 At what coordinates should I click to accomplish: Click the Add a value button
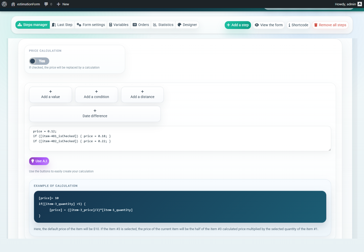point(51,95)
